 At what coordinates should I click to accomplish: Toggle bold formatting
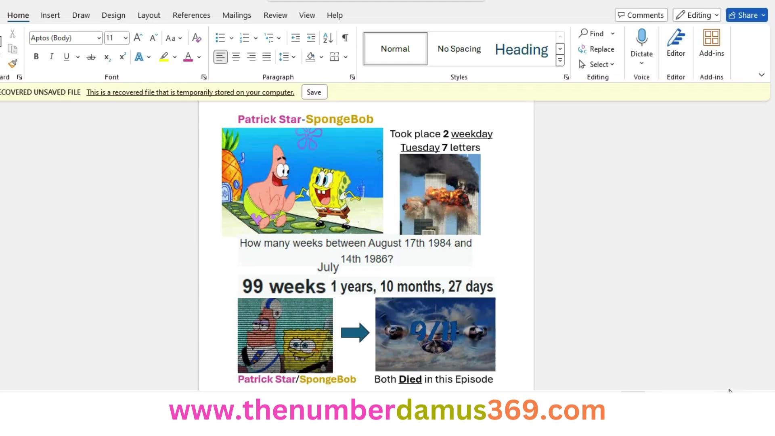tap(36, 57)
